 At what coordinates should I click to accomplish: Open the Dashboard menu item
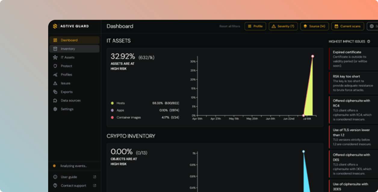(x=74, y=40)
